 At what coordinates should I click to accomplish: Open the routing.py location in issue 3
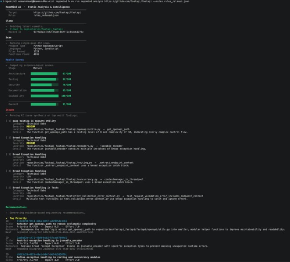59,162
